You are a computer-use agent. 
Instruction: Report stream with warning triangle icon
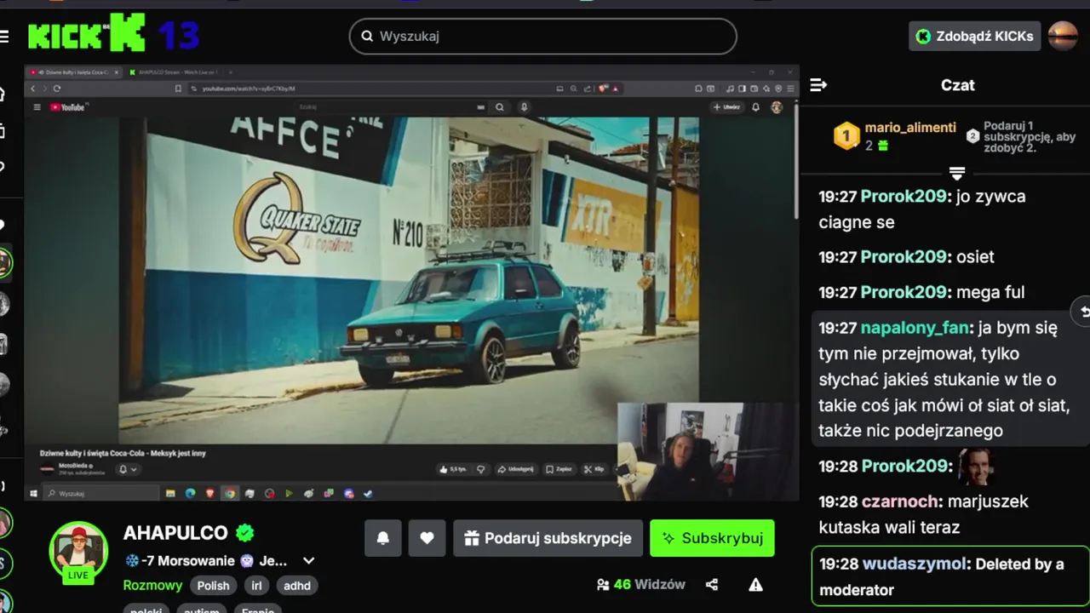755,585
